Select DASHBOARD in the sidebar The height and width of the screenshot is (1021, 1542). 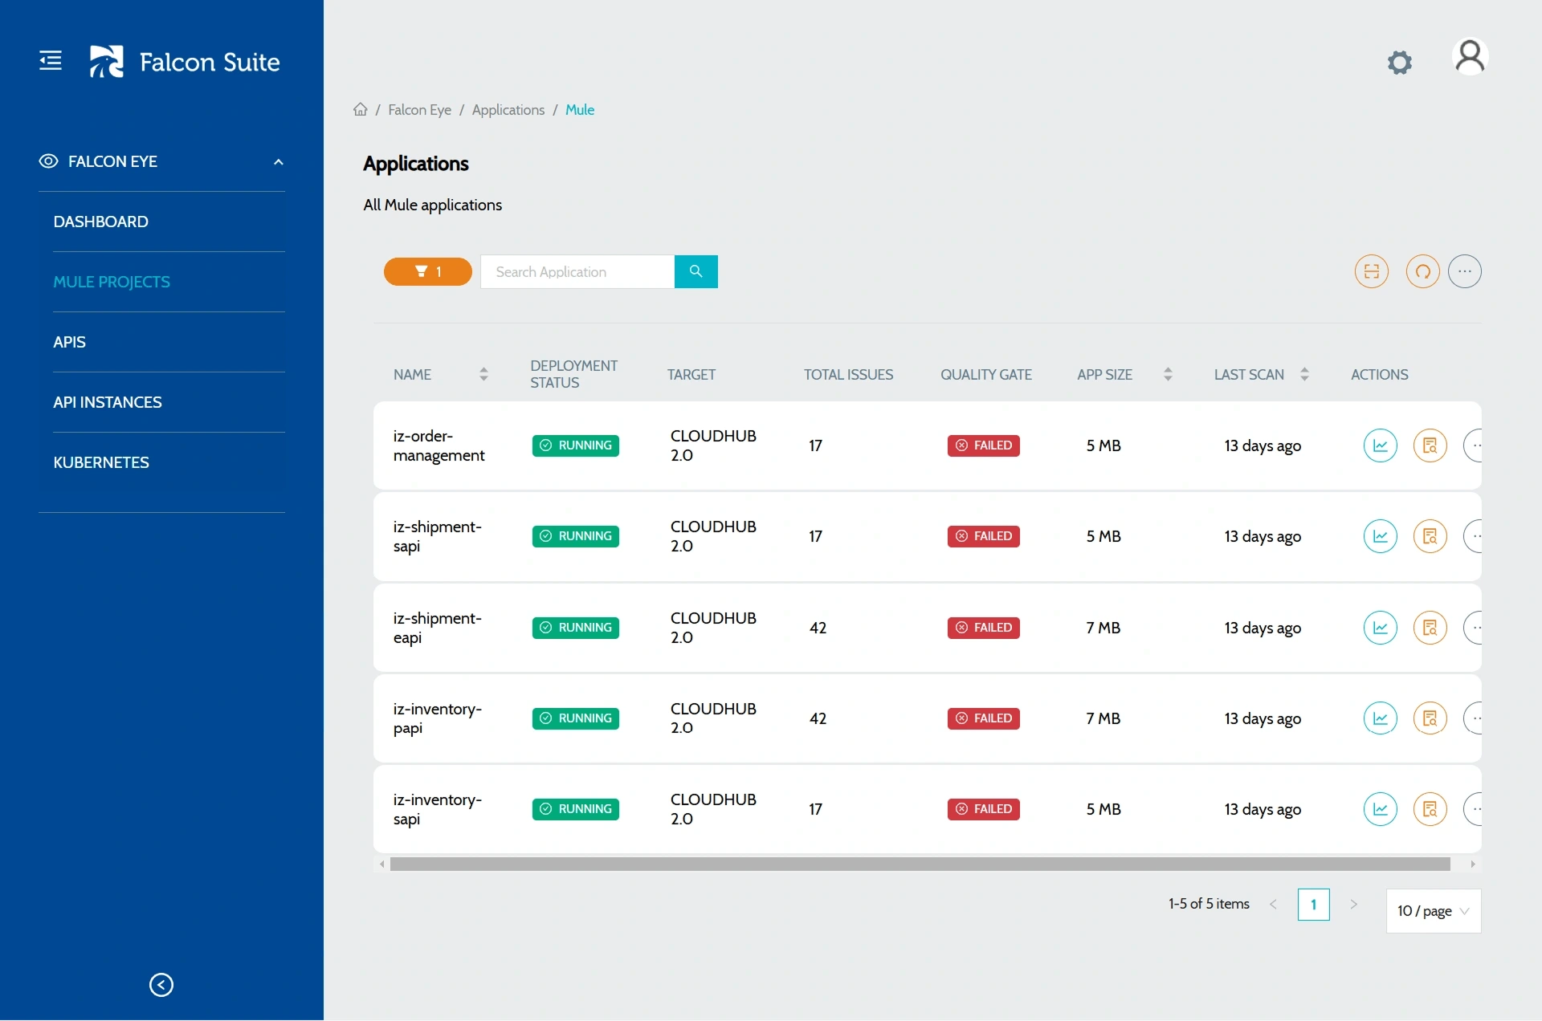100,222
